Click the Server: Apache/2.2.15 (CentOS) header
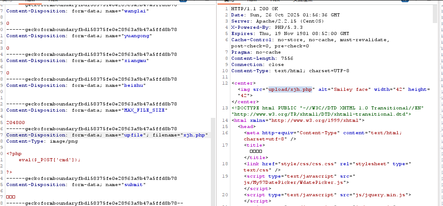The height and width of the screenshot is (206, 443). 277,21
